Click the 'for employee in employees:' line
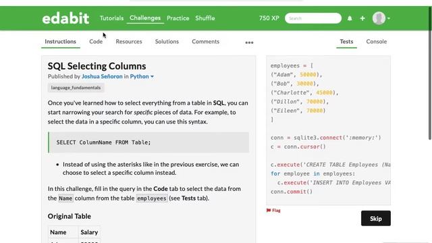The image size is (432, 243). coord(313,174)
